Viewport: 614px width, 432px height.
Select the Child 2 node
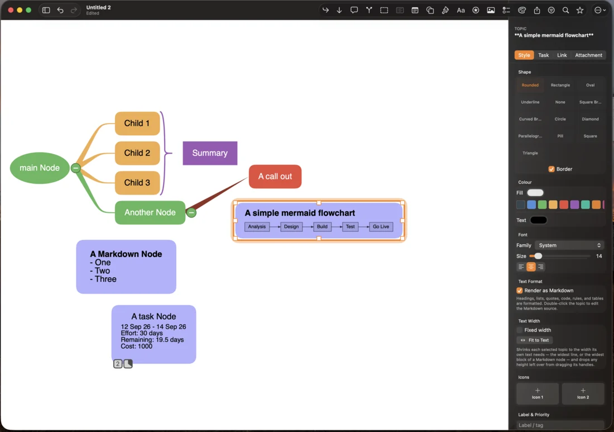tap(137, 153)
